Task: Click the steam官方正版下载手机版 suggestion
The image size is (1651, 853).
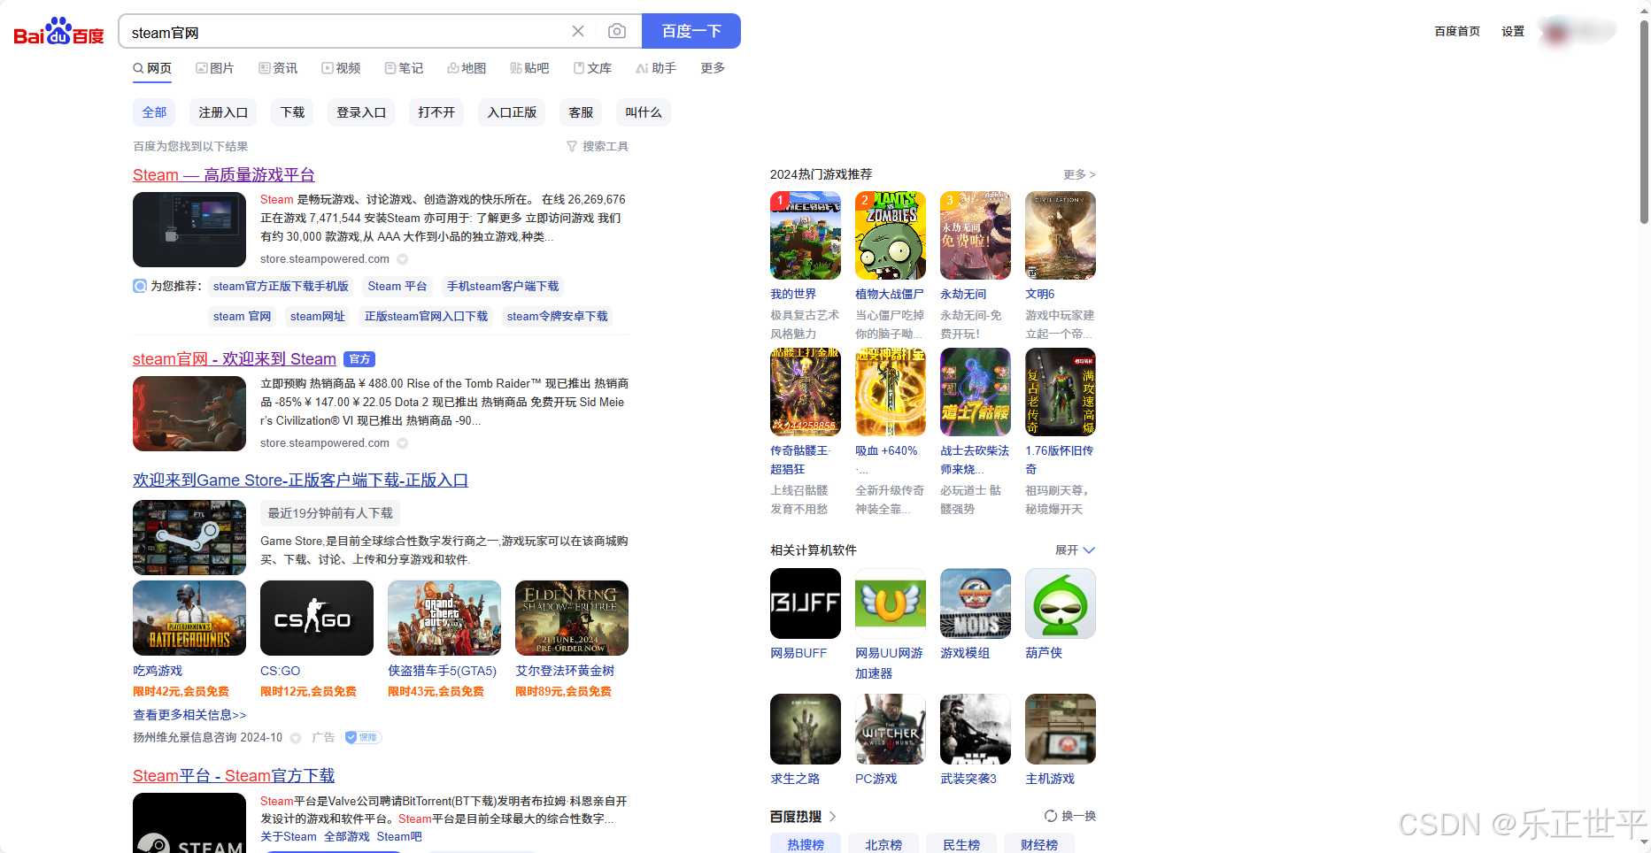Action: coord(281,286)
